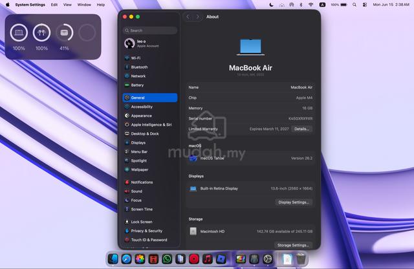This screenshot has height=269, width=414.
Task: Open the input source menu bar icon
Action: (x=322, y=5)
